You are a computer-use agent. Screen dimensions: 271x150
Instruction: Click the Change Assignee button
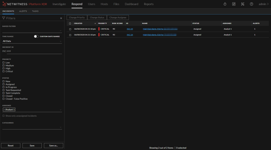[x=118, y=18]
